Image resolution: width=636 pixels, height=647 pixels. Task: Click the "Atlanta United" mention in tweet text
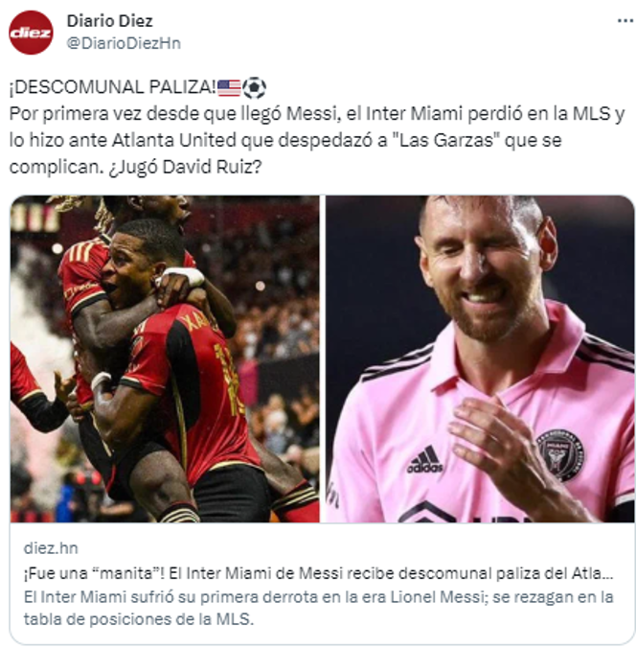coord(174,140)
